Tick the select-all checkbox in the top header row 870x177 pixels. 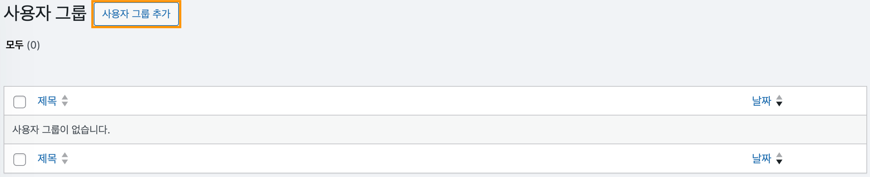(x=19, y=102)
